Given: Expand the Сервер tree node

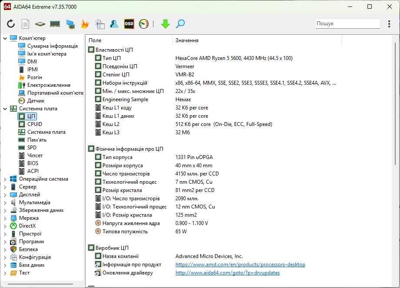Looking at the screenshot, I should point(5,187).
